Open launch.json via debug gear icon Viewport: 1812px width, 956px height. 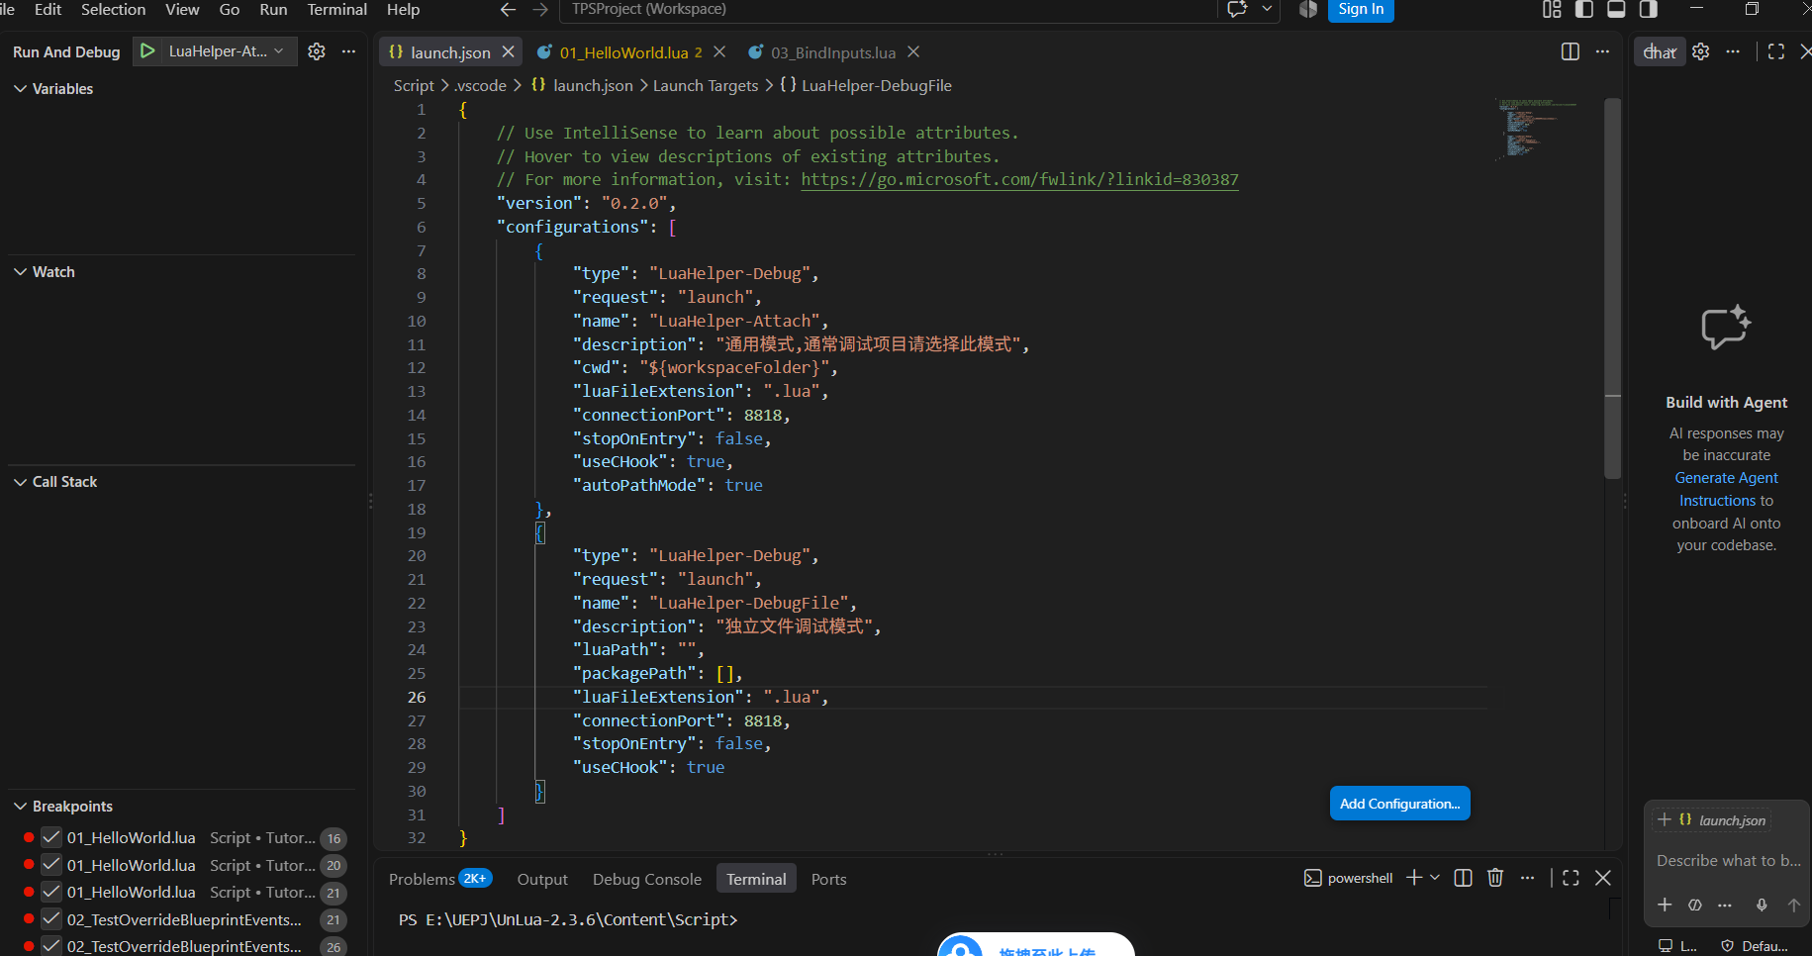[x=317, y=51]
